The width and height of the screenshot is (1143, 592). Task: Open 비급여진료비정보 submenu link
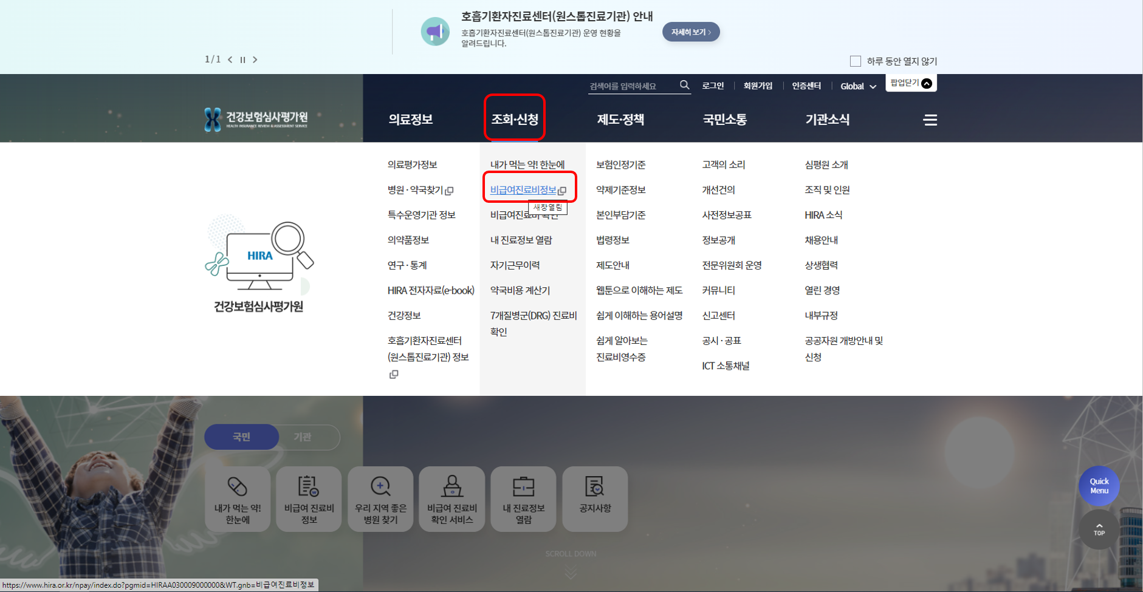pyautogui.click(x=527, y=190)
